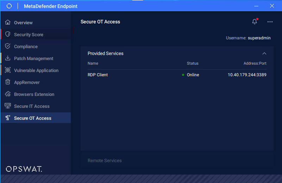Click the OPSWAT logo
Screen dimensions: 282x183
(x=24, y=169)
